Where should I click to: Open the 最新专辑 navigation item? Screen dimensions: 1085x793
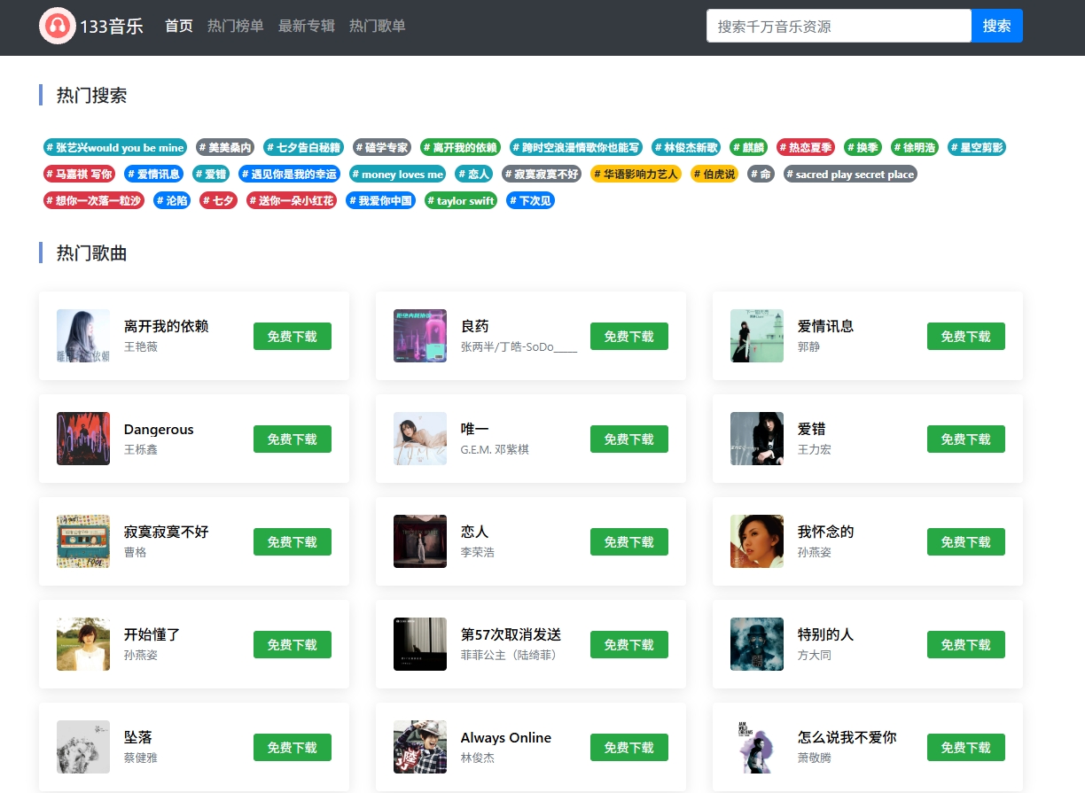click(x=307, y=26)
